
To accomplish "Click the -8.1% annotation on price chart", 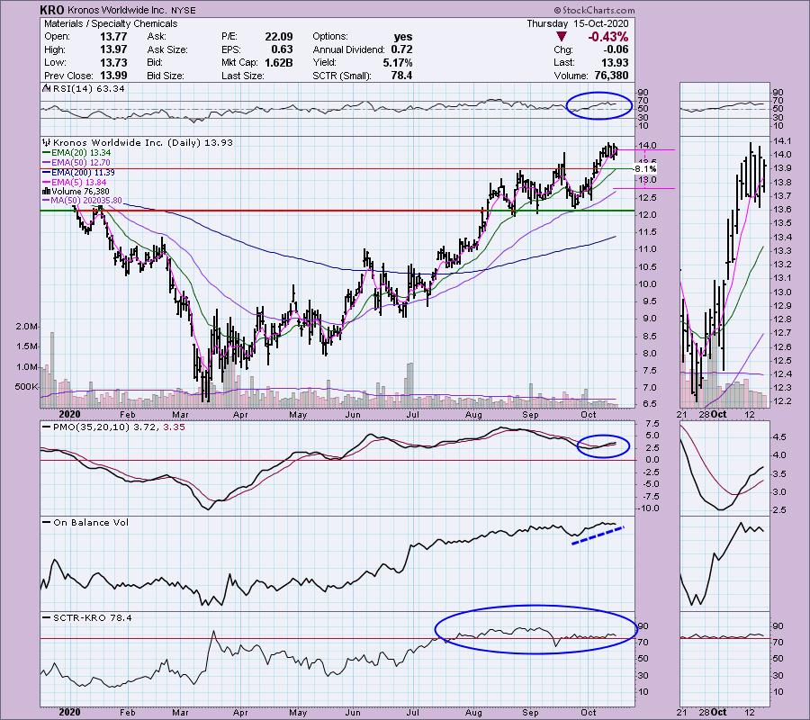I will coord(645,169).
